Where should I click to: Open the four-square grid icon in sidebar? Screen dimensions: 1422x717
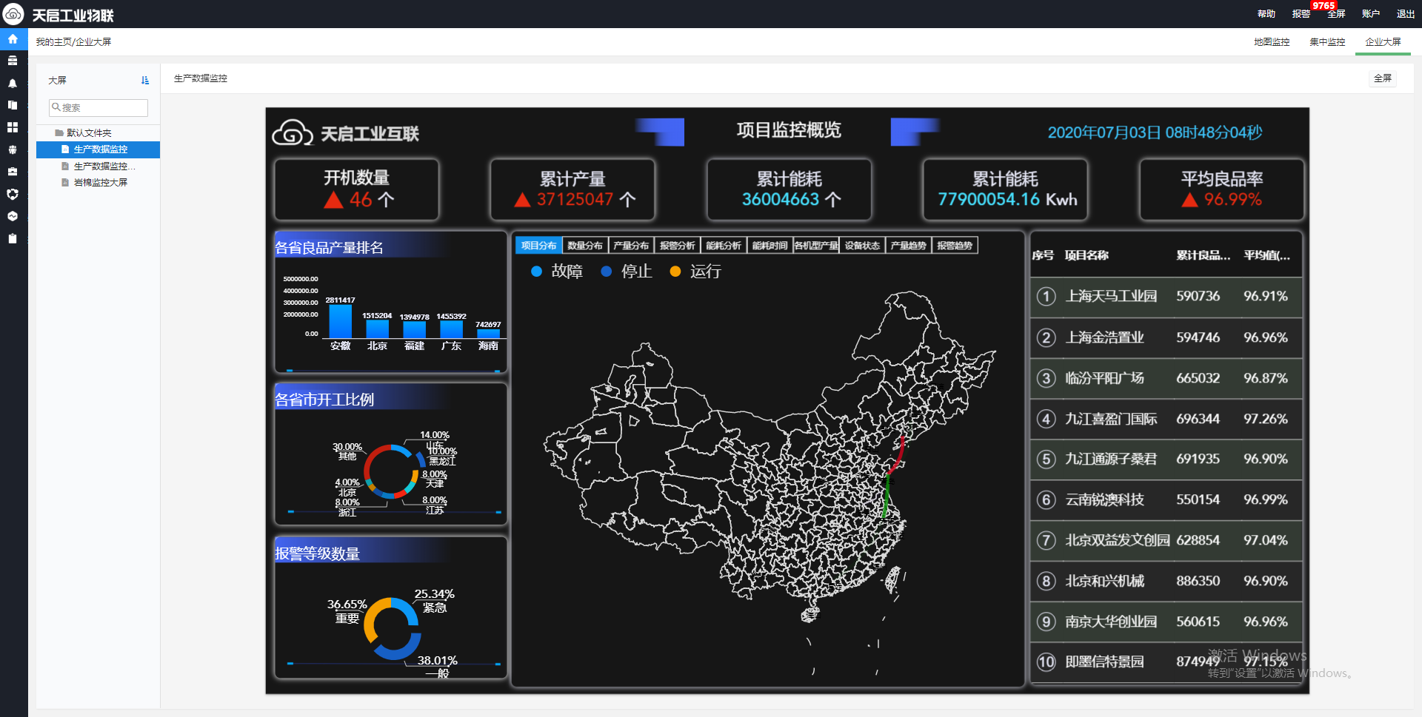pos(13,127)
